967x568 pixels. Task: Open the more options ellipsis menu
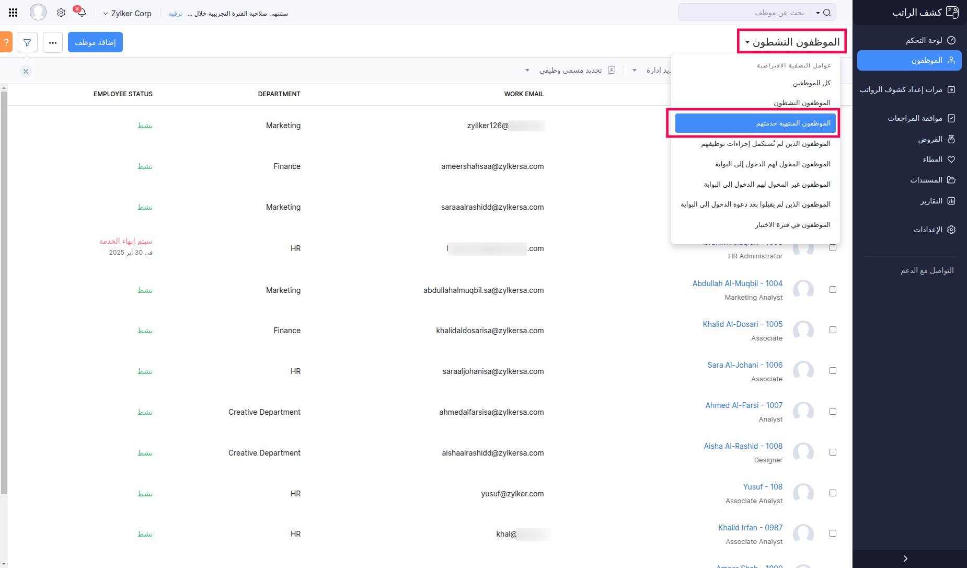point(52,42)
